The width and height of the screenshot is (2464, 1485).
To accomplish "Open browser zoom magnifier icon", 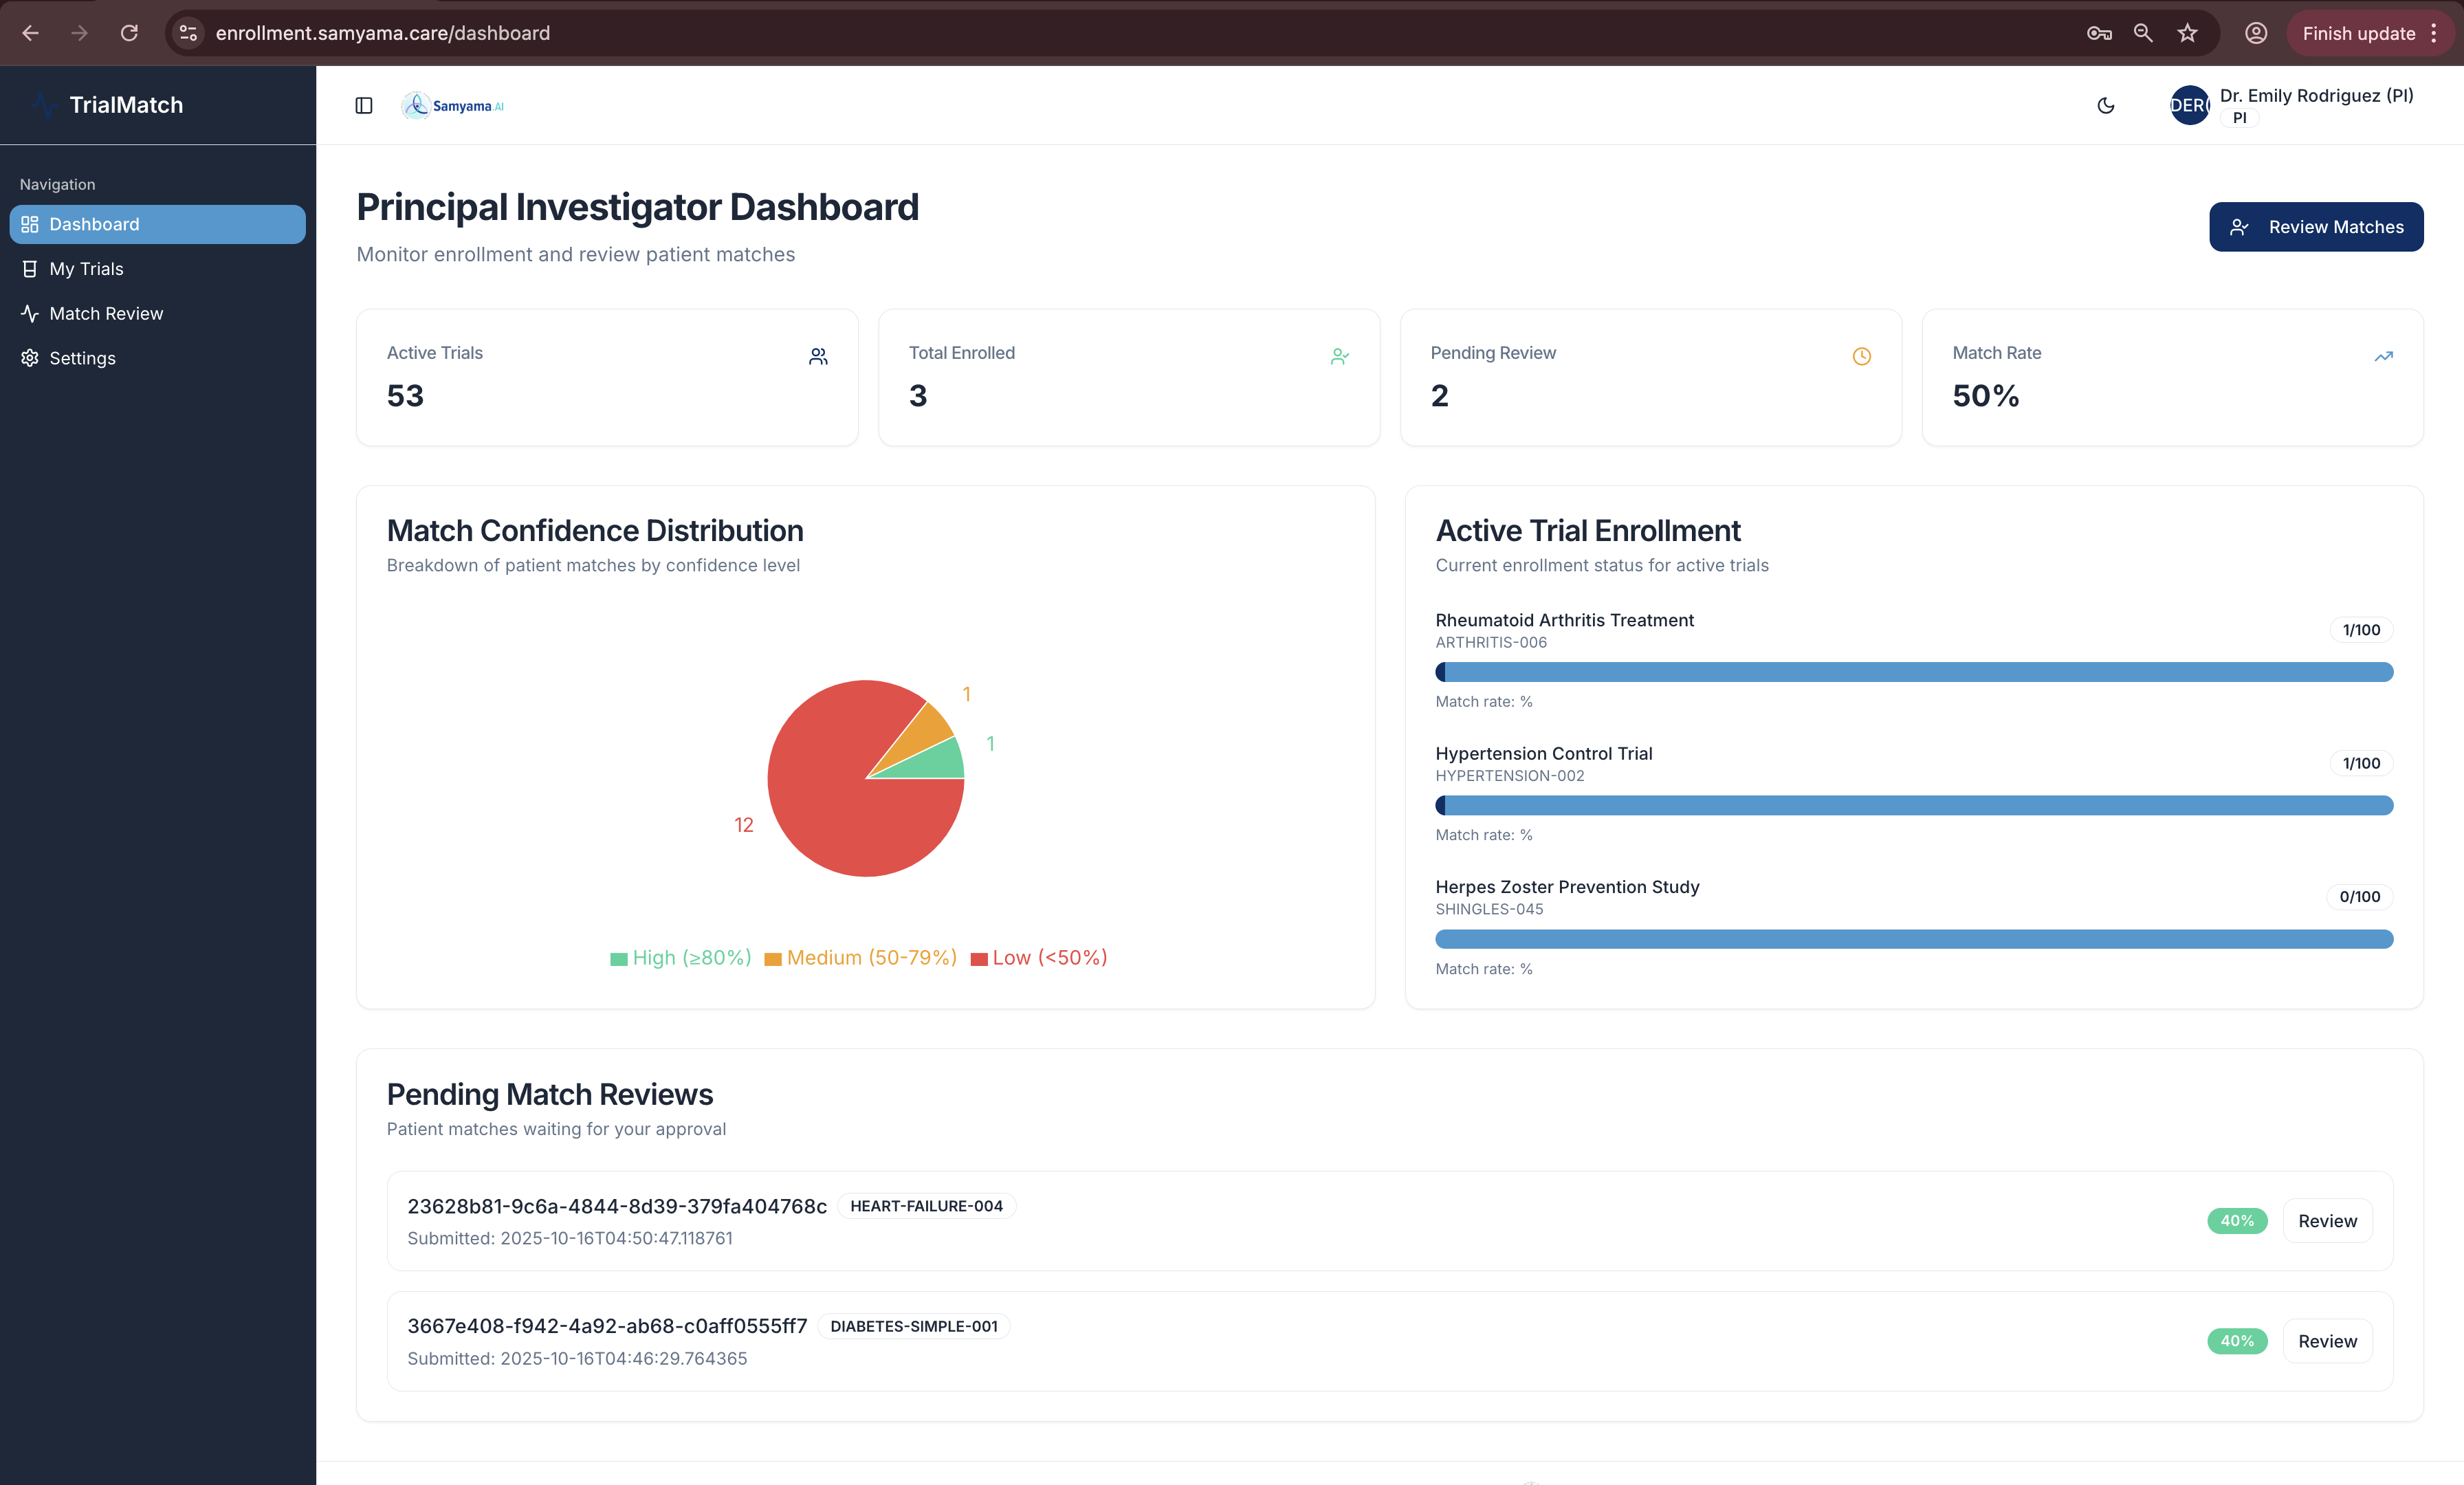I will (x=2143, y=33).
